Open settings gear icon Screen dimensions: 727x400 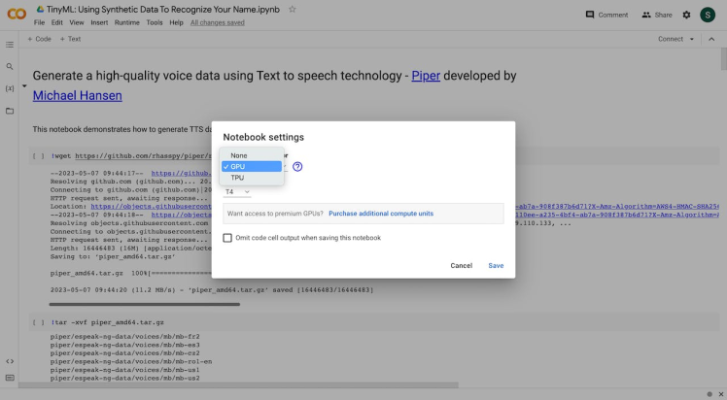coord(686,15)
